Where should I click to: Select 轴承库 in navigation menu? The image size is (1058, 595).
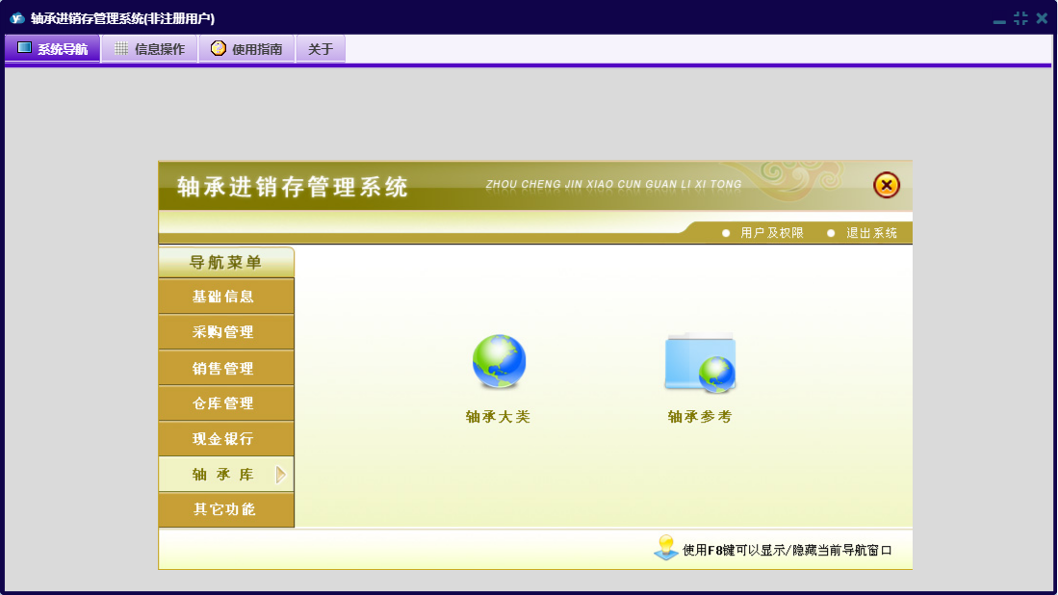[226, 475]
